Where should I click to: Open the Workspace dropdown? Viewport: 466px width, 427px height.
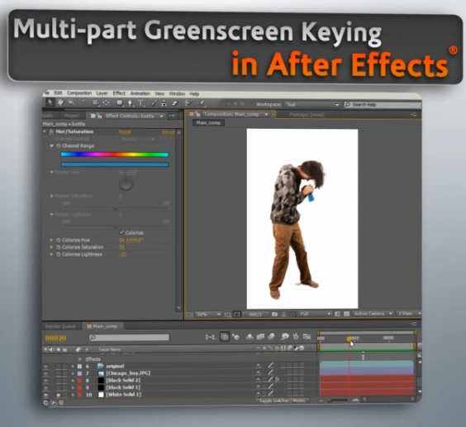click(311, 105)
